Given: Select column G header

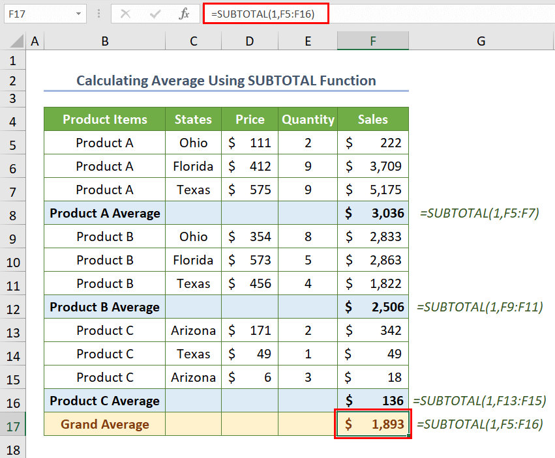Looking at the screenshot, I should pyautogui.click(x=481, y=41).
